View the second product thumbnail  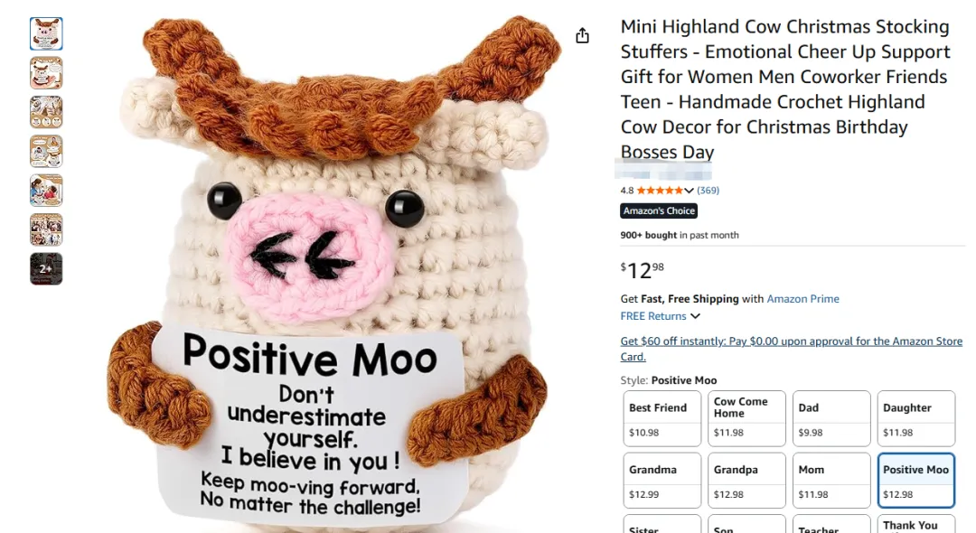[x=46, y=73]
